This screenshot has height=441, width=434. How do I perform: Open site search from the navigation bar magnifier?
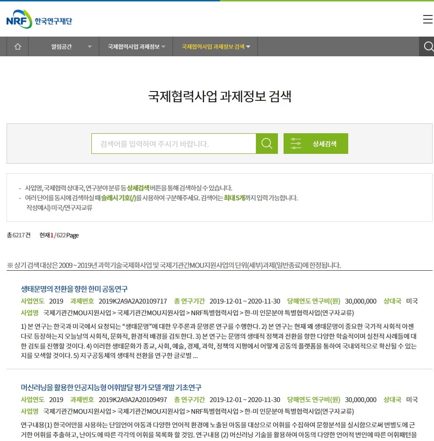point(427,46)
